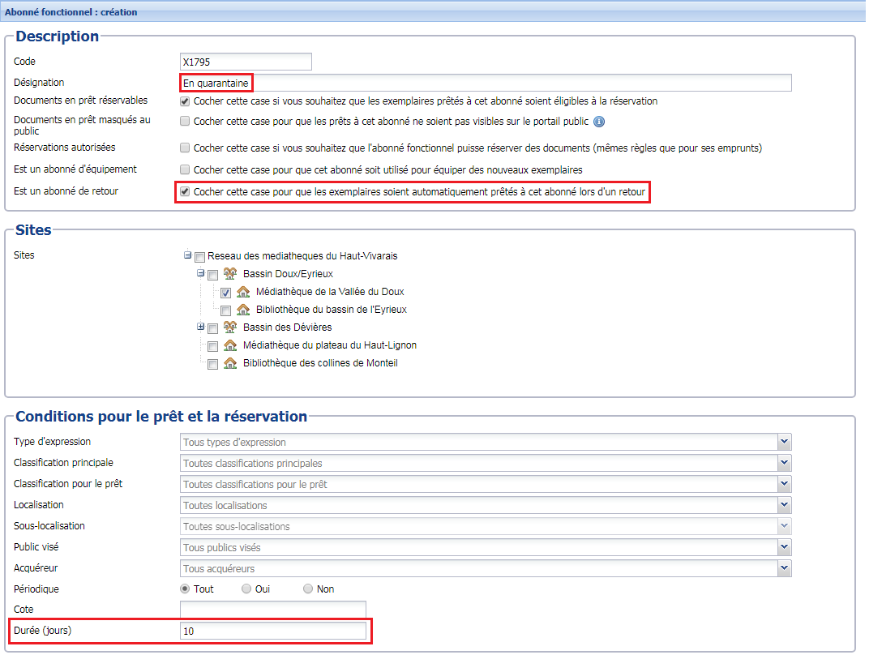869x655 pixels.
Task: Click house icon beside Médiathèque du plateau du Haut-Lignon
Action: [x=230, y=345]
